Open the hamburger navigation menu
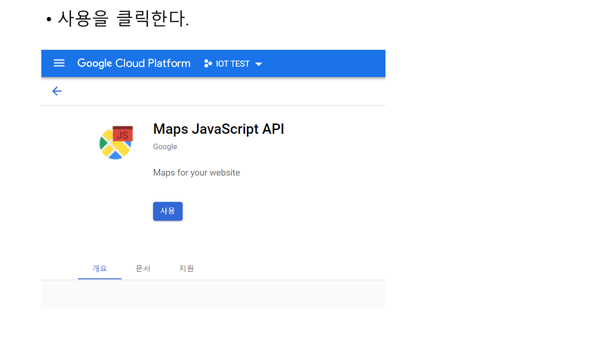This screenshot has width=601, height=338. click(x=59, y=63)
